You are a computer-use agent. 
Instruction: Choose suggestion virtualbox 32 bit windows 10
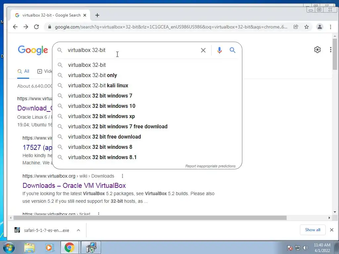[147, 106]
